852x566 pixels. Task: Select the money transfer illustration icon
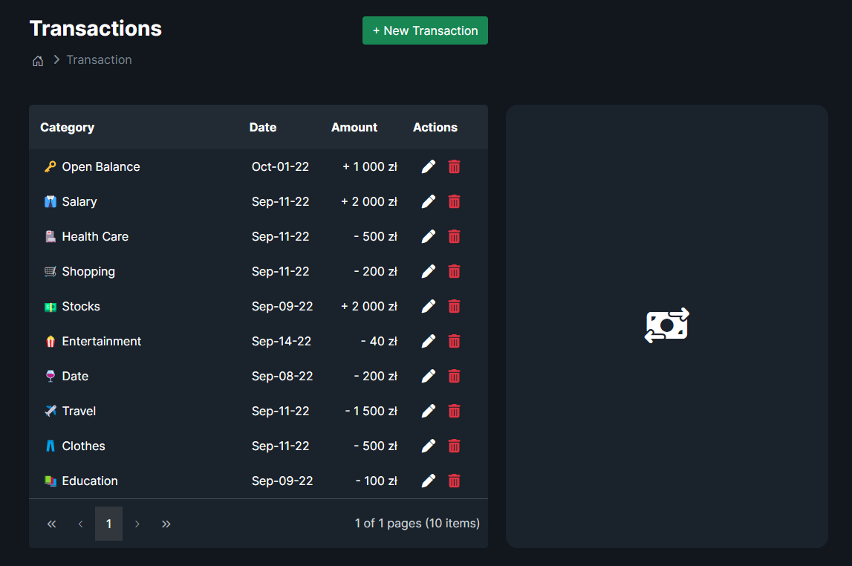point(666,325)
